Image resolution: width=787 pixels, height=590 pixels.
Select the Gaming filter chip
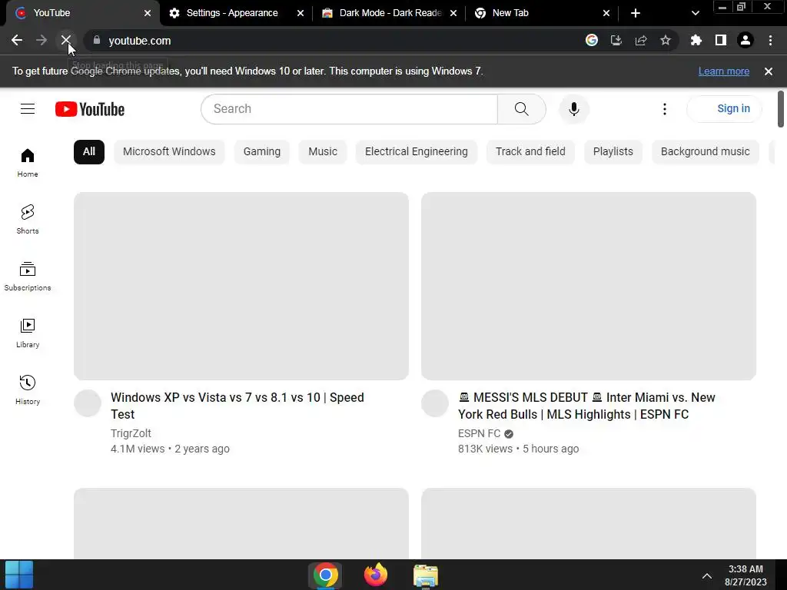click(262, 151)
